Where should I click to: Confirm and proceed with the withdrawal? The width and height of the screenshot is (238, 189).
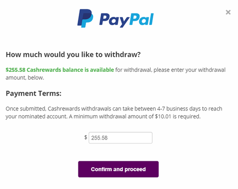(x=119, y=169)
